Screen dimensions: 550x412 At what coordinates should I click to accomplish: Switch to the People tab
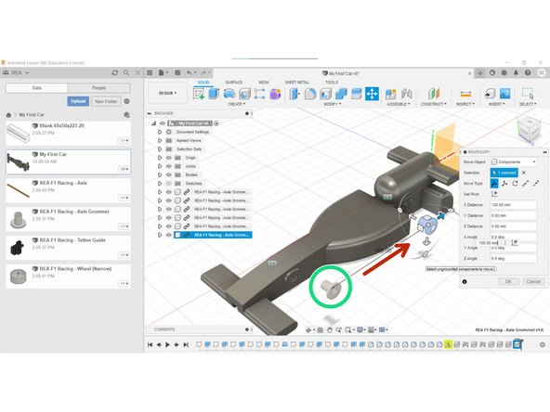(x=98, y=88)
